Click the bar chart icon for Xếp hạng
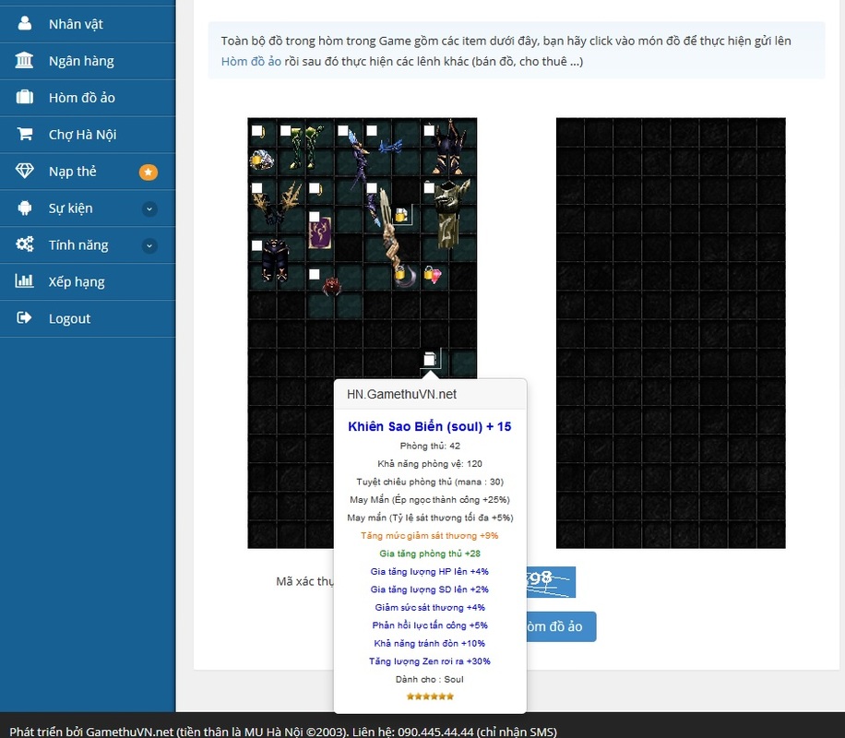The image size is (845, 738). coord(24,282)
